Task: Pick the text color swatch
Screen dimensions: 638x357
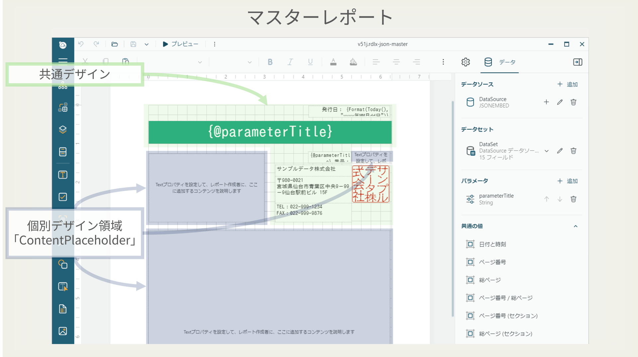Action: click(333, 62)
